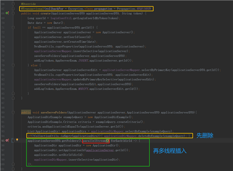Collapse the create method at line 68
Viewport: 233px width, 171px height.
pos(13,14)
